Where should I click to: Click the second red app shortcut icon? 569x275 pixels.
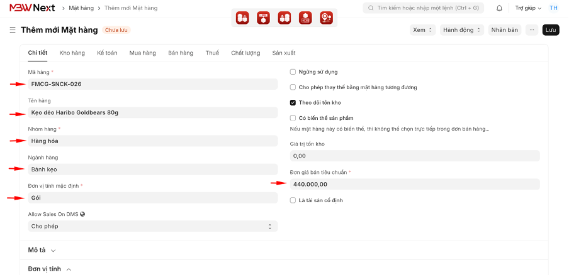click(264, 18)
